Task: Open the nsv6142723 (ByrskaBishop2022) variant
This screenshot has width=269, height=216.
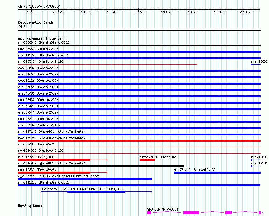Action: pos(44,55)
